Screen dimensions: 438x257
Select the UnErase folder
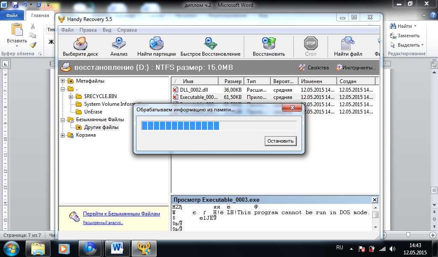(93, 112)
